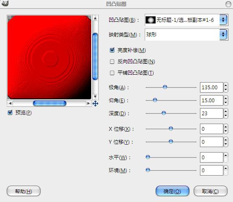
Task: Enable the 反向凹凸贴图 checkbox
Action: click(112, 62)
